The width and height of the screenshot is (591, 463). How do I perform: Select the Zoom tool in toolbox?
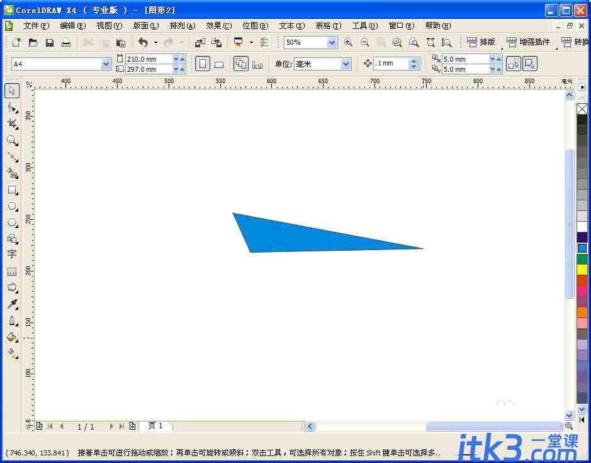pyautogui.click(x=12, y=140)
